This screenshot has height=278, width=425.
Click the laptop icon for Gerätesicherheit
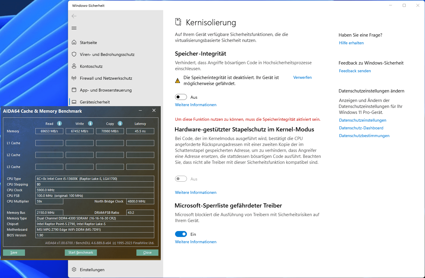74,102
